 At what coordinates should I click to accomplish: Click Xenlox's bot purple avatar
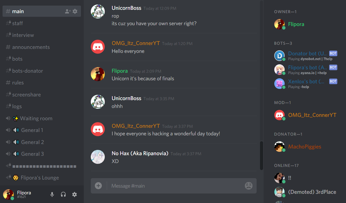click(x=279, y=84)
